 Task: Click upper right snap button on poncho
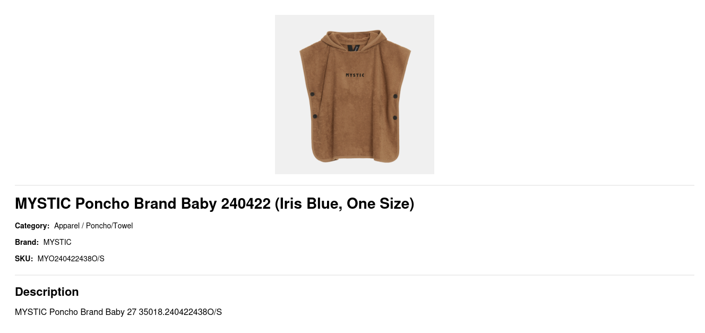point(396,96)
